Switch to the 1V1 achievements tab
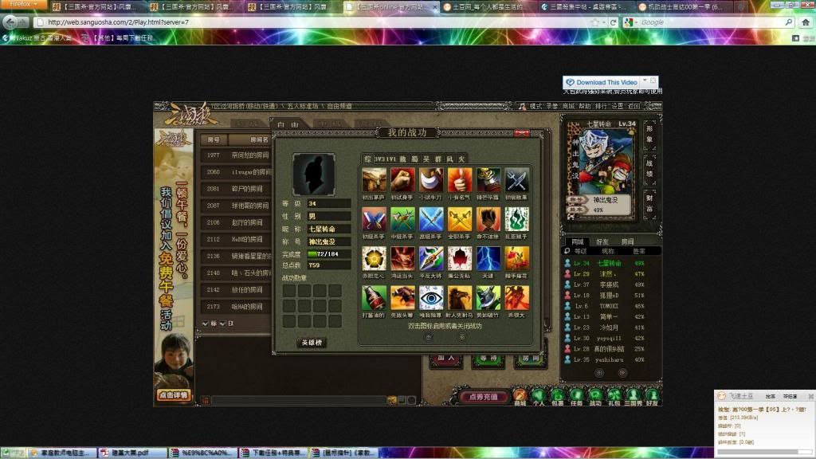 [390, 159]
